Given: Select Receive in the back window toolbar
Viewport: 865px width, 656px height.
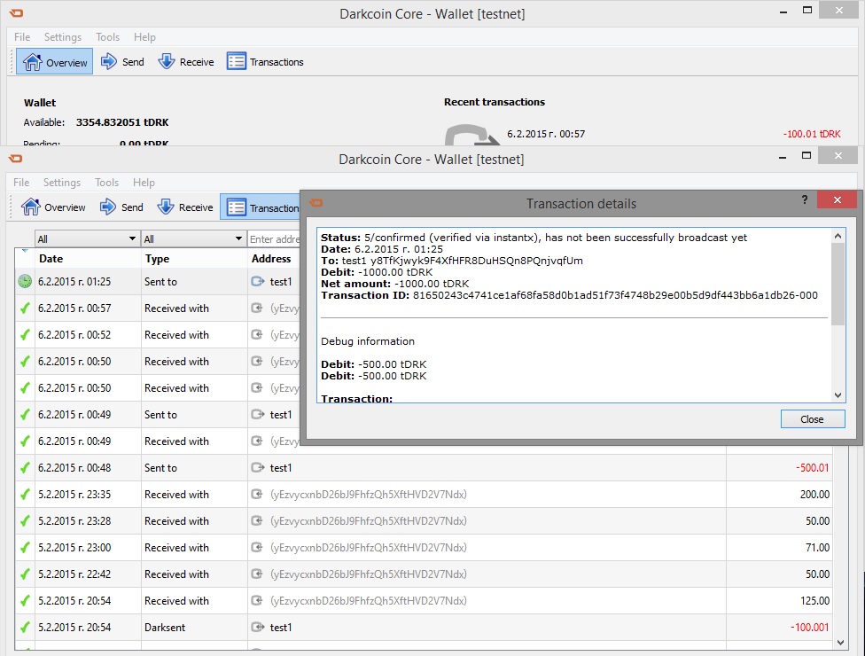Looking at the screenshot, I should (x=186, y=62).
